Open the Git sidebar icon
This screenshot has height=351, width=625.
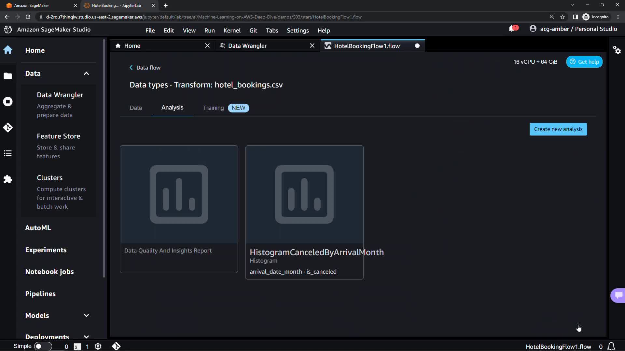tap(8, 127)
